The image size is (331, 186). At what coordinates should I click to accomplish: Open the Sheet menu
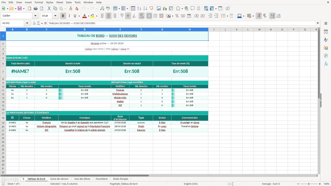(x=60, y=2)
